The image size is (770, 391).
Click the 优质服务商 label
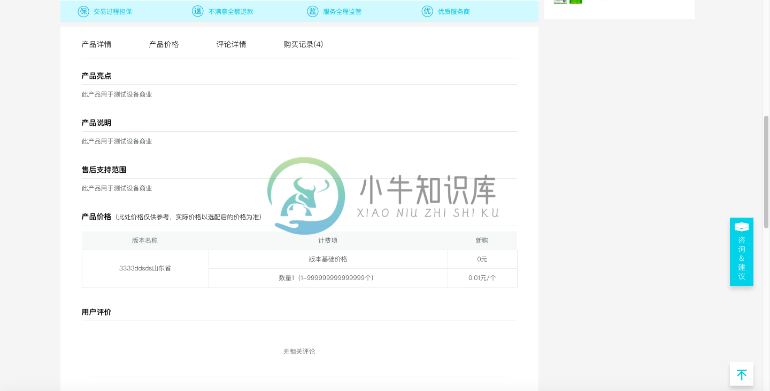click(x=454, y=11)
